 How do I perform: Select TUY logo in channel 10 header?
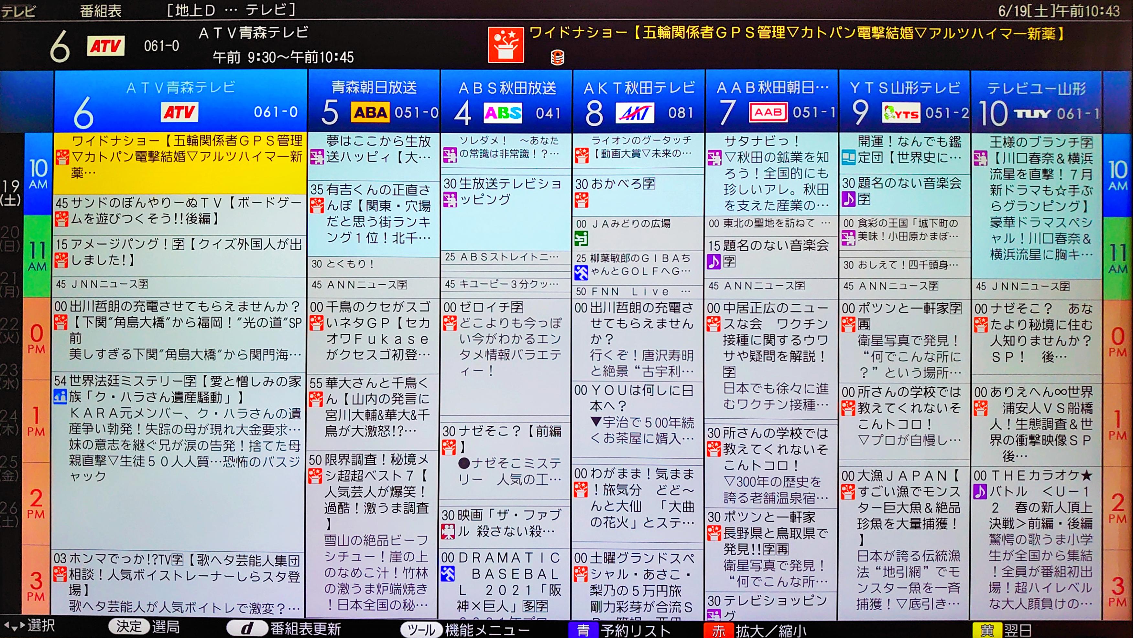[x=1032, y=114]
